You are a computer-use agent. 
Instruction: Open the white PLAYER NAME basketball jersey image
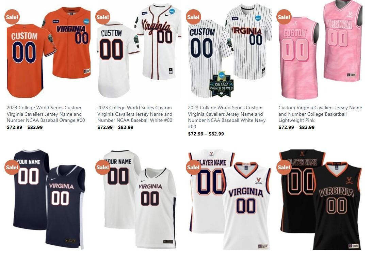[x=230, y=199]
